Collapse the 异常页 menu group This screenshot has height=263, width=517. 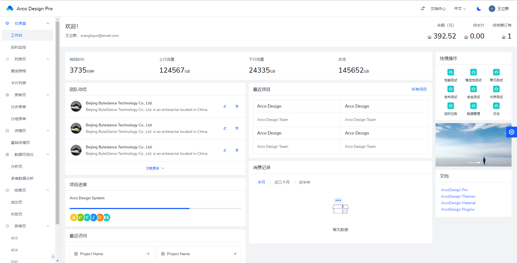pos(27,226)
